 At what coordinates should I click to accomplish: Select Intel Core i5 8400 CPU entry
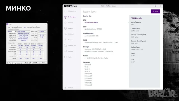(91, 23)
